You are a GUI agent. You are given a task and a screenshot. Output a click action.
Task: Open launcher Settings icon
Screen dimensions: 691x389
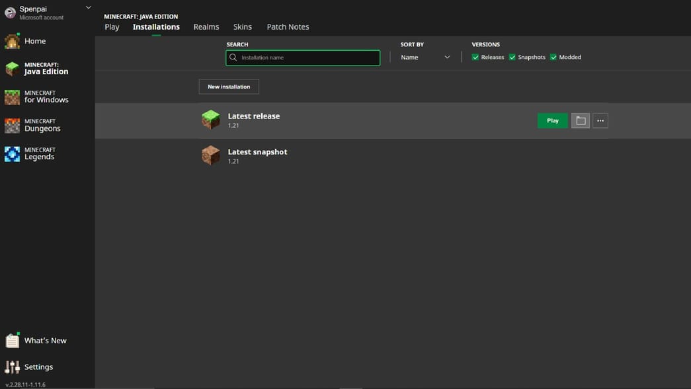(12, 367)
